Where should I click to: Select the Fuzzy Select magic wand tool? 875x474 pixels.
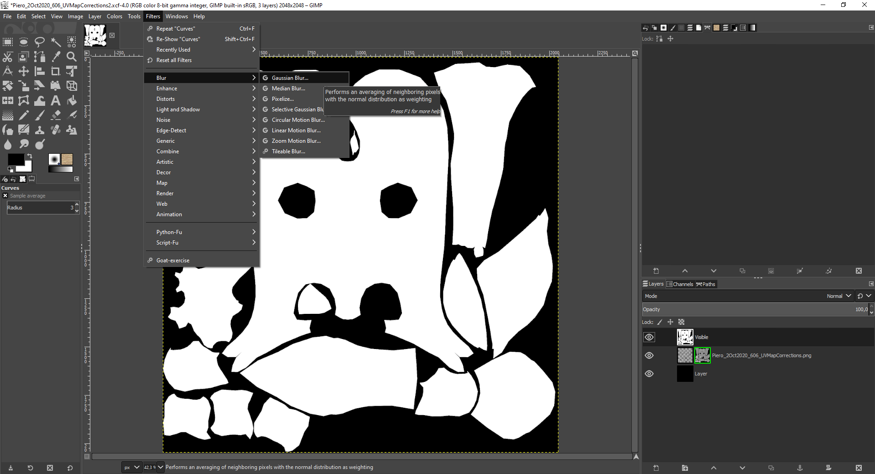pyautogui.click(x=56, y=42)
